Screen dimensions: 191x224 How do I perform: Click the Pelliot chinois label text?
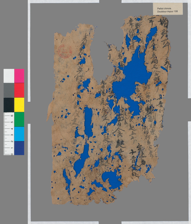(x=162, y=9)
